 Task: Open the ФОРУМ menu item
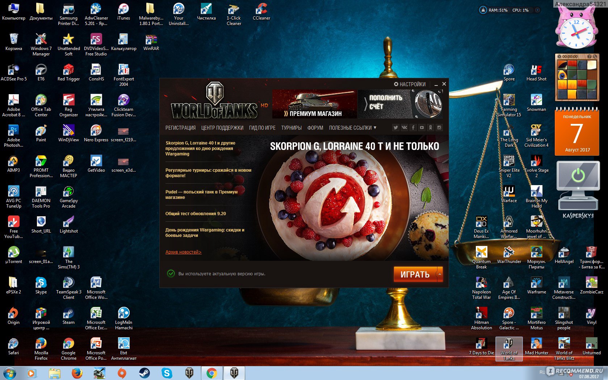315,128
